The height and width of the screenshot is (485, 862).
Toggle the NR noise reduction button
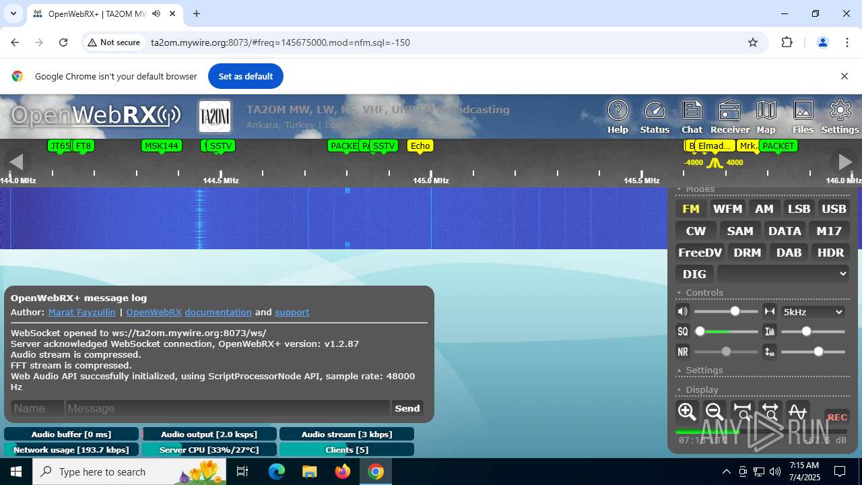pos(683,352)
